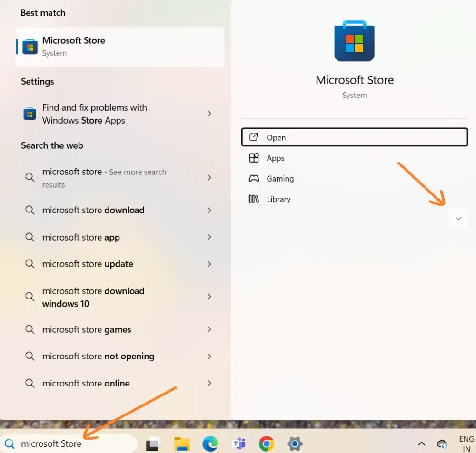
Task: Click search icon beside 'microsoft store update'
Action: (30, 264)
